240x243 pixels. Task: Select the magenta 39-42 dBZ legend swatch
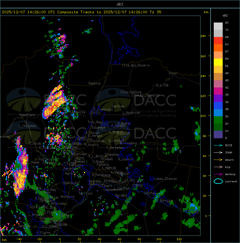(218, 91)
